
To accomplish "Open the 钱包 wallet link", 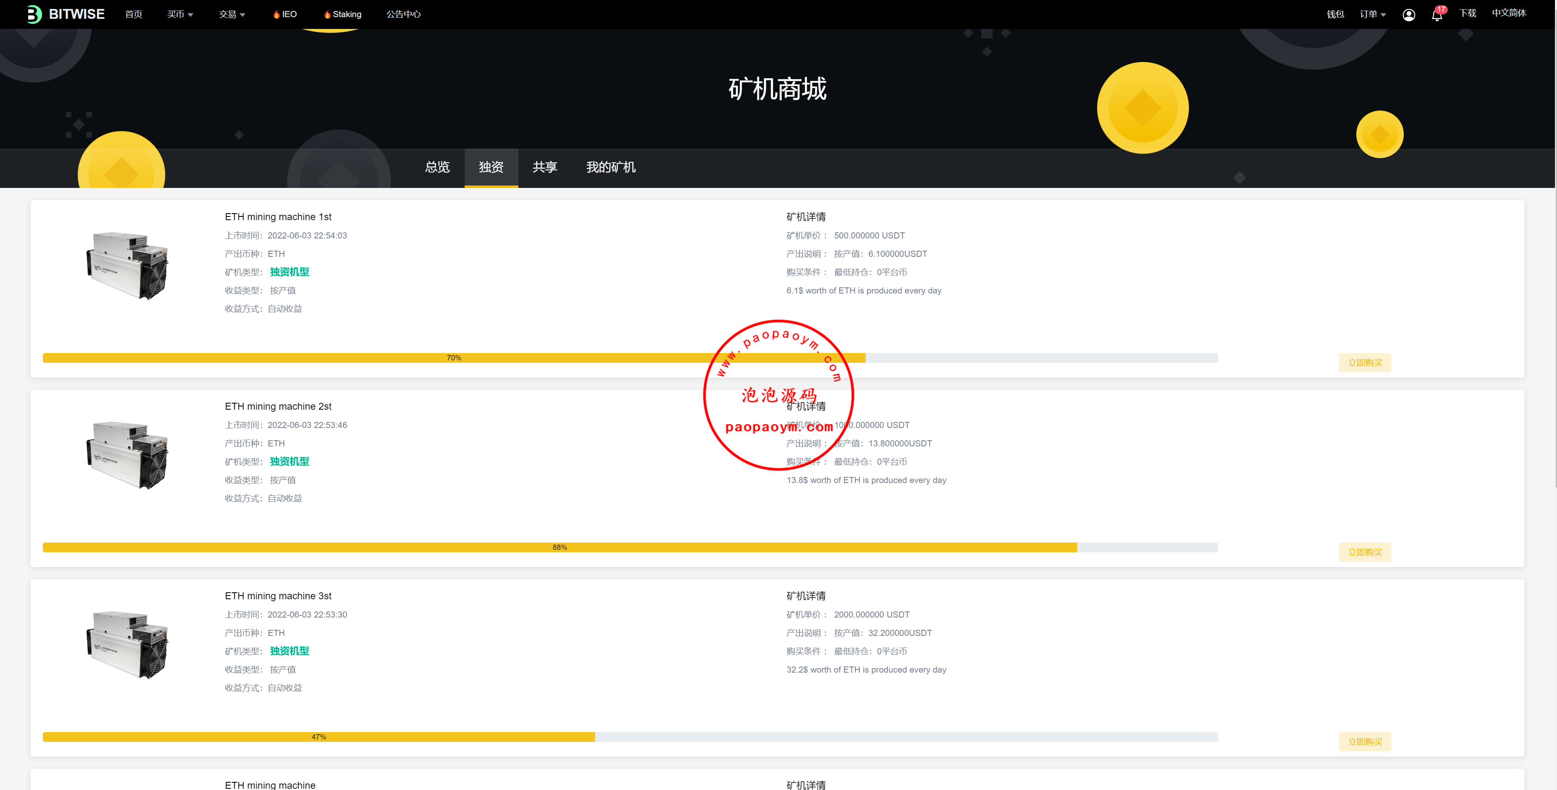I will pos(1335,14).
